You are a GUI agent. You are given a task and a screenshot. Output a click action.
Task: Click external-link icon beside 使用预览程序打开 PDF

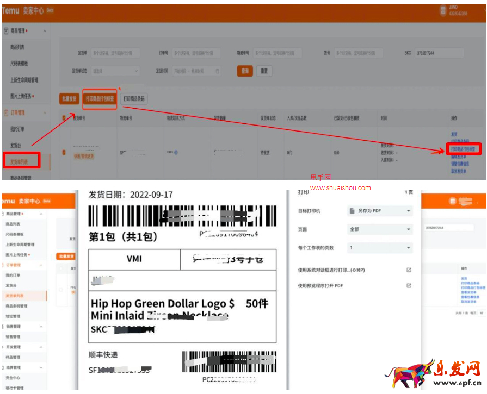(x=409, y=285)
